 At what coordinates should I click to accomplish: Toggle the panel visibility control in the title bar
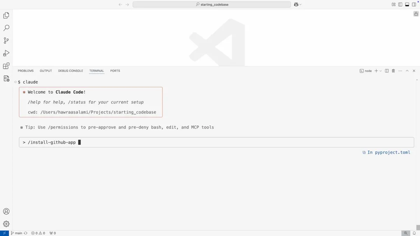(x=407, y=4)
